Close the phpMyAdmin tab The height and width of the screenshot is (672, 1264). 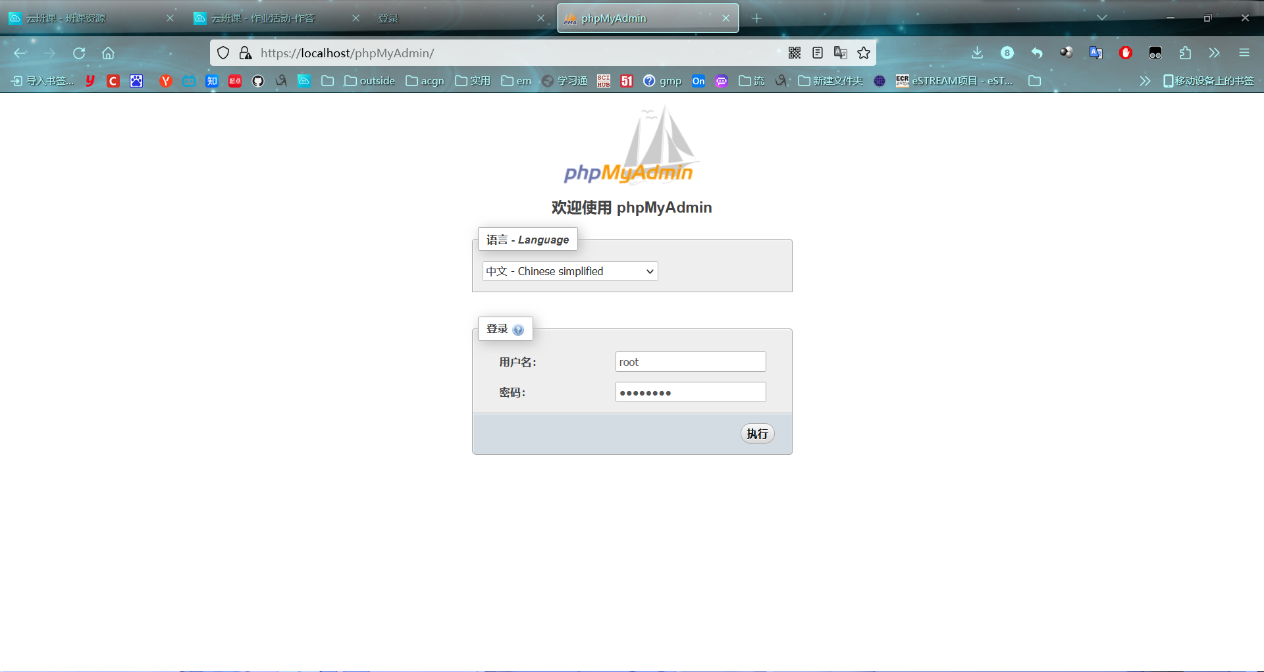click(x=725, y=18)
